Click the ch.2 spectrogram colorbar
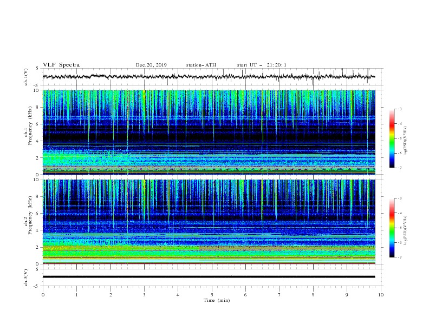 392,228
